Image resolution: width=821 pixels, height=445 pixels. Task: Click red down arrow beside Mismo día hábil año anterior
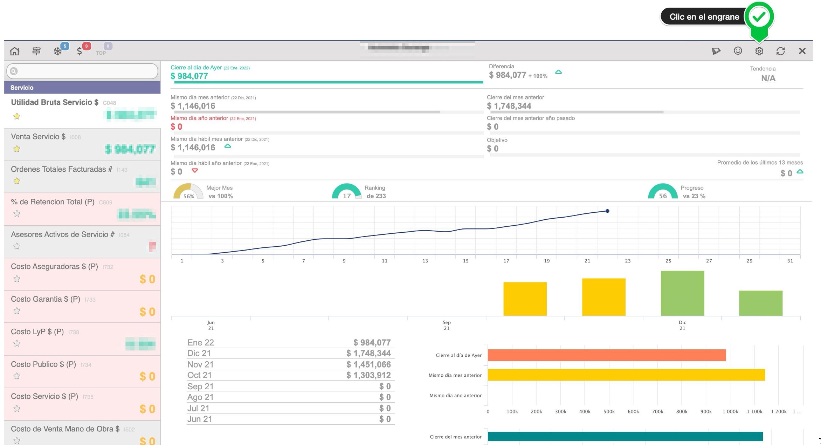(x=195, y=171)
